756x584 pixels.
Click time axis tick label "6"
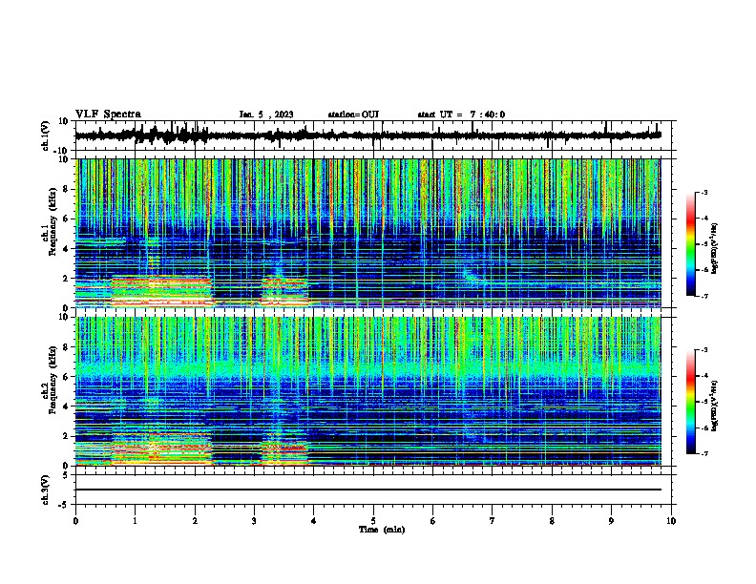coord(433,521)
